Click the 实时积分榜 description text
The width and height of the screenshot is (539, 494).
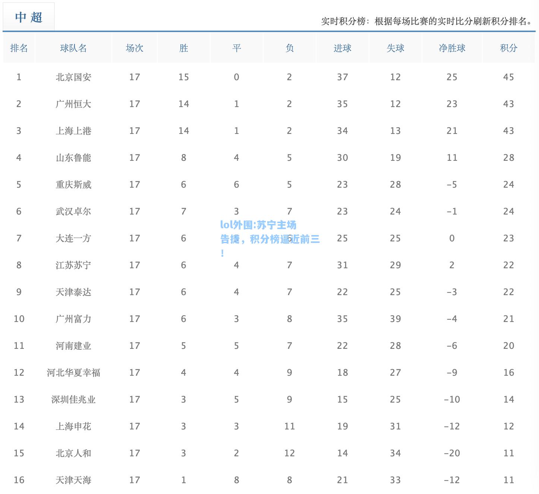coord(428,21)
